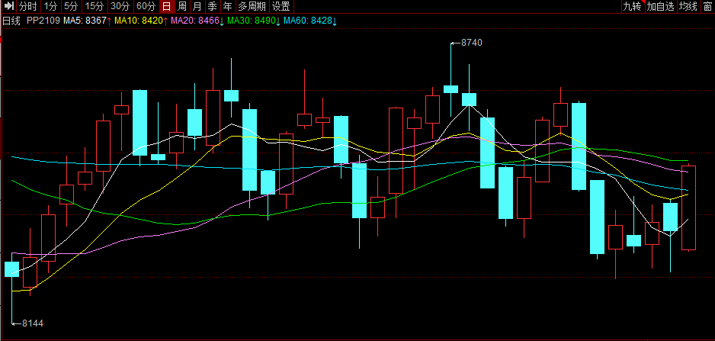The height and width of the screenshot is (341, 715).
Task: Select the 月 monthly period tab
Action: point(197,6)
